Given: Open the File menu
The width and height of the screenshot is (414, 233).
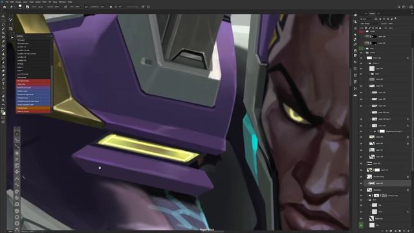Looking at the screenshot, I should (7, 2).
